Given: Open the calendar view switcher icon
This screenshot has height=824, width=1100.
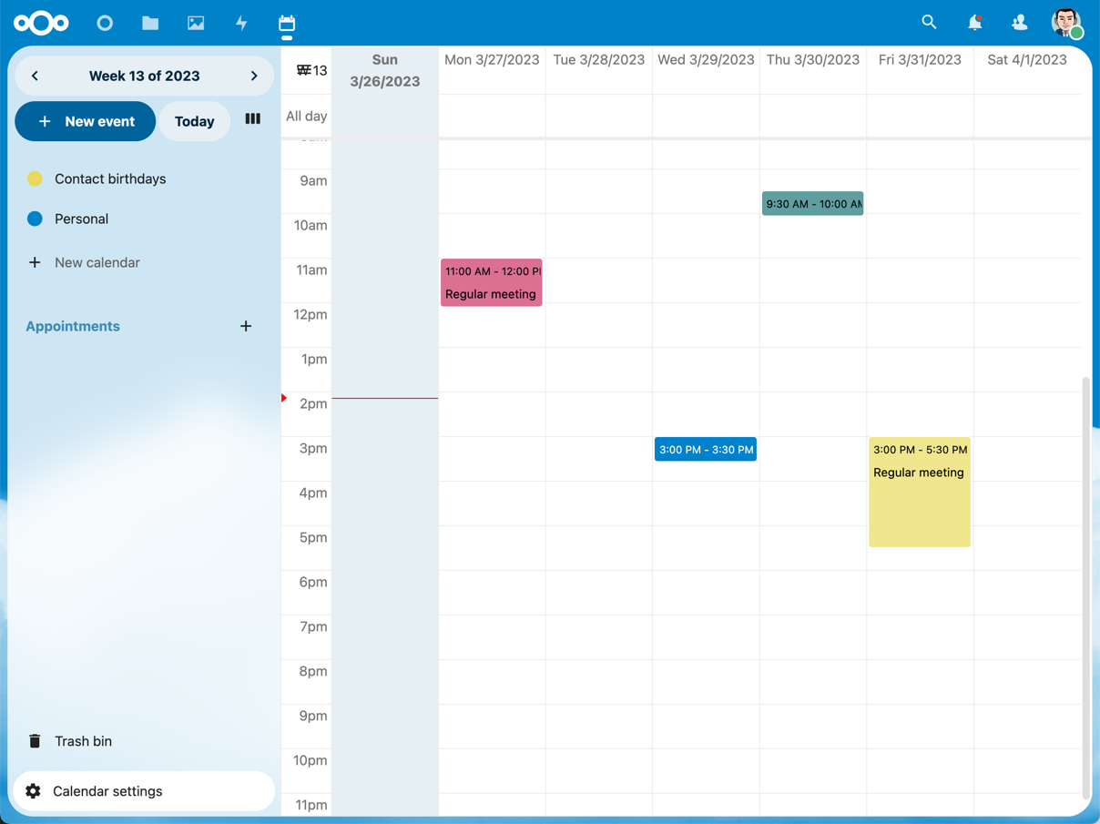Looking at the screenshot, I should coord(253,119).
